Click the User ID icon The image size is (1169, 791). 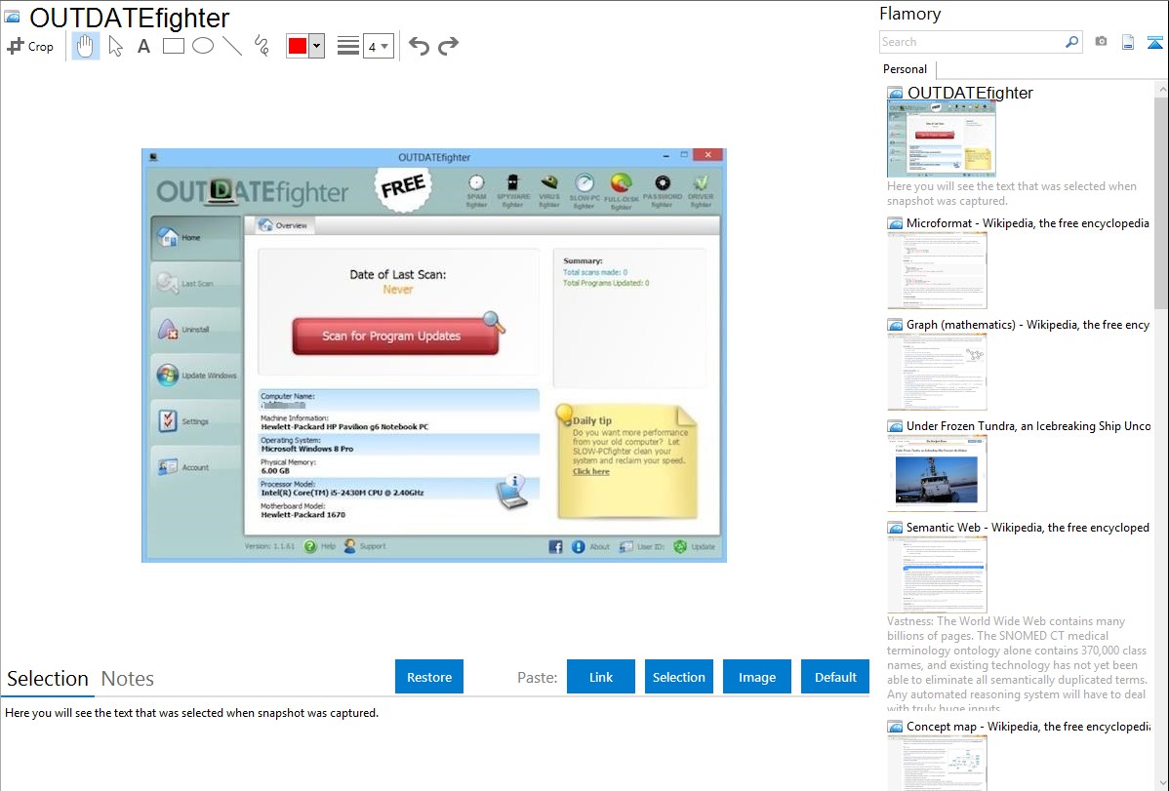626,547
